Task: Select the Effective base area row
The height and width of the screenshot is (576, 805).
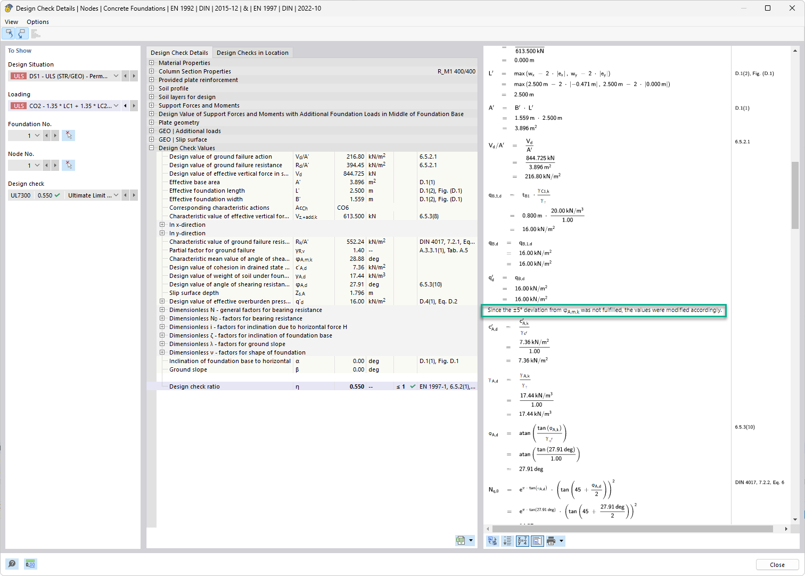Action: [x=317, y=182]
